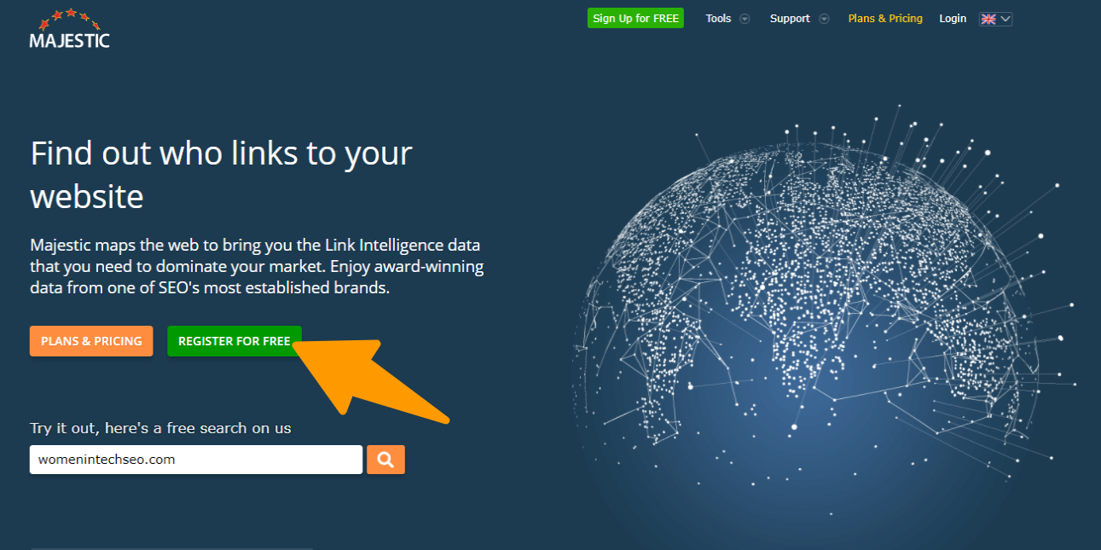The image size is (1101, 550).
Task: Click the orange PLANS & PRICING button
Action: click(91, 340)
